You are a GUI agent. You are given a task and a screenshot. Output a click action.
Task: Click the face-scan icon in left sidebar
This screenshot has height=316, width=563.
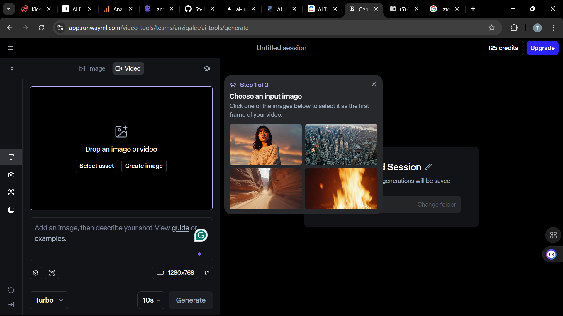click(x=11, y=192)
